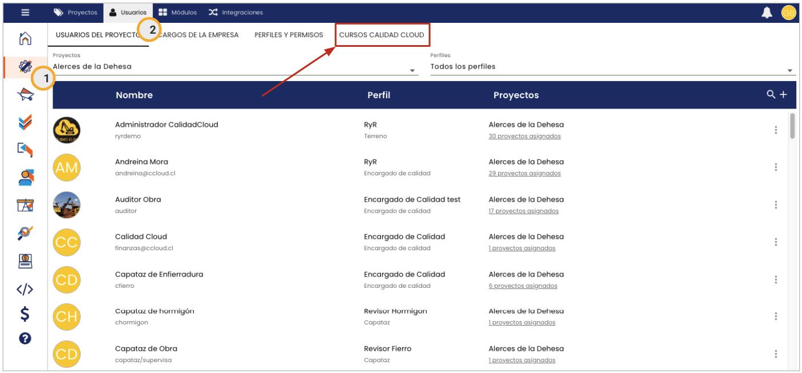
Task: Select the wheelbarrow icon in sidebar
Action: click(25, 95)
